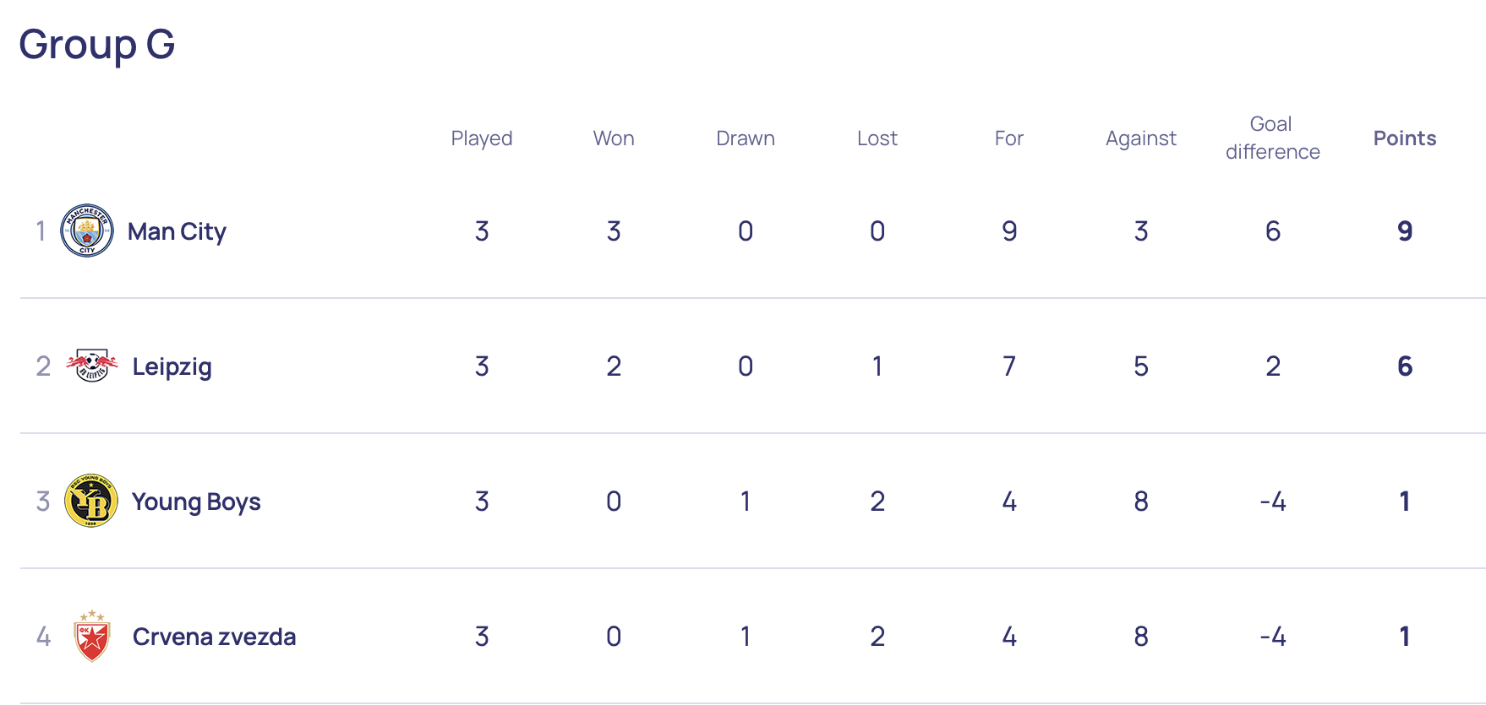Click the Points column header

[x=1405, y=138]
